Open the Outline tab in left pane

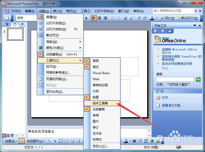7,24
